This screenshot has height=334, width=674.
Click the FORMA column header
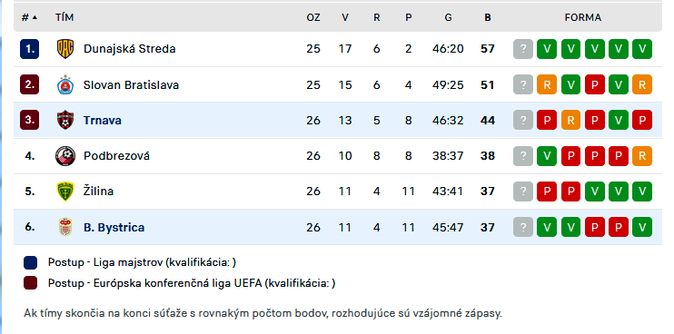[582, 17]
